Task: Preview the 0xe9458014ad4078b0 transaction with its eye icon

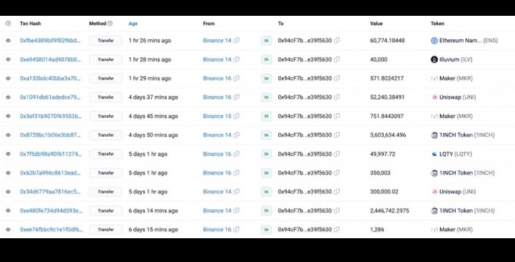Action: pyautogui.click(x=8, y=60)
